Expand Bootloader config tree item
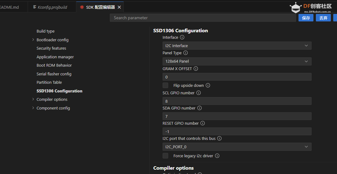This screenshot has width=337, height=174. (x=33, y=40)
